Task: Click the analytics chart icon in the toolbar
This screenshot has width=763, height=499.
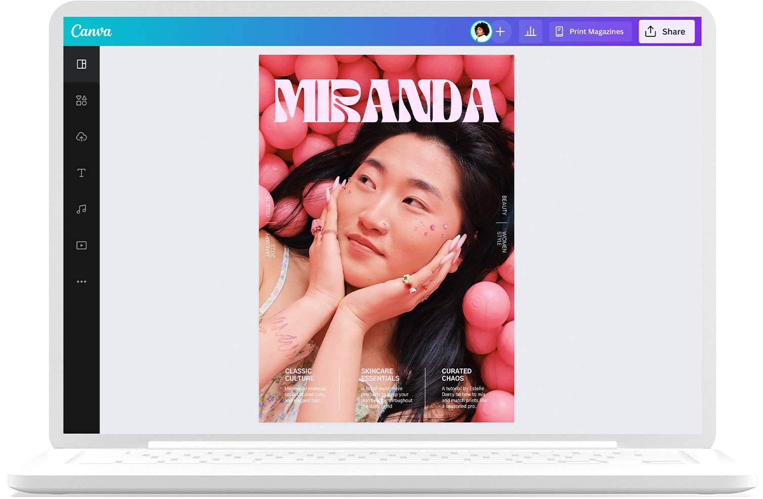Action: pyautogui.click(x=530, y=31)
